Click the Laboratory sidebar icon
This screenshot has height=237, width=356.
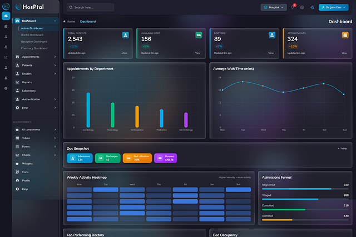coord(17,90)
